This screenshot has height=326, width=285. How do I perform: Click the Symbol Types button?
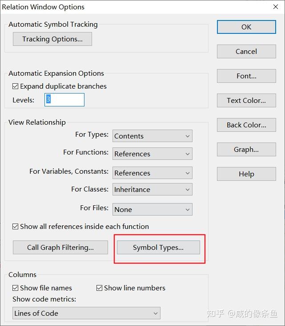pos(158,247)
